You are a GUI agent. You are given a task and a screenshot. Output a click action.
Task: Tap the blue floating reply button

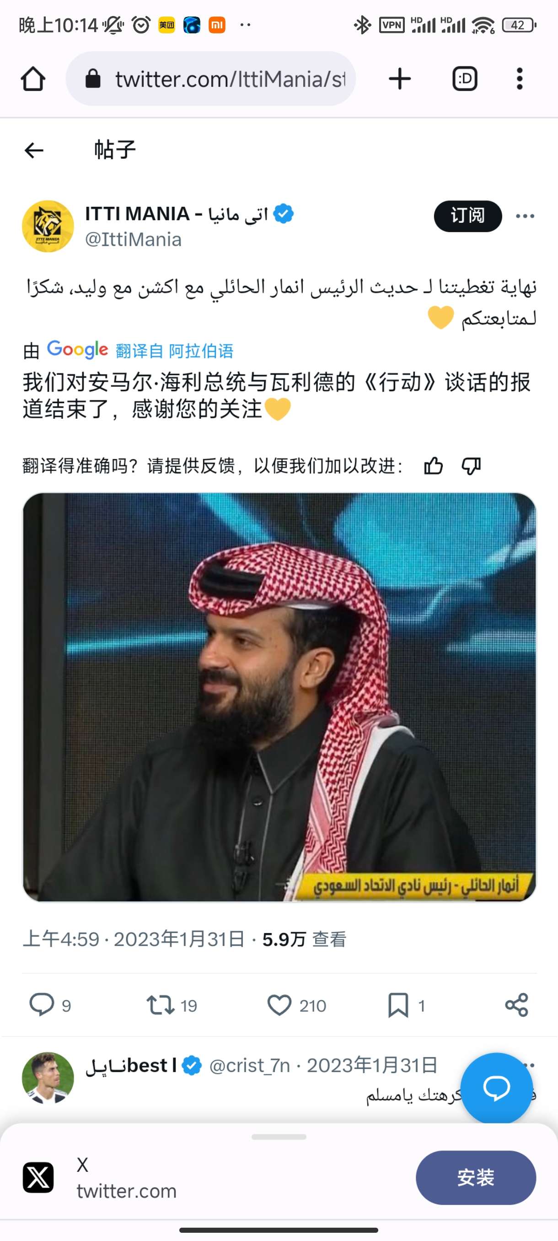pyautogui.click(x=496, y=1089)
